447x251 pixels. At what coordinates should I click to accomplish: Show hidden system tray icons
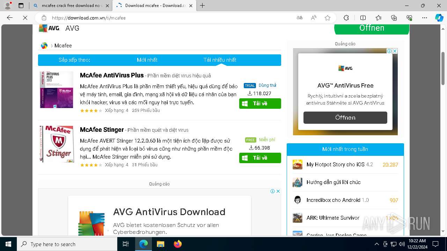click(376, 244)
